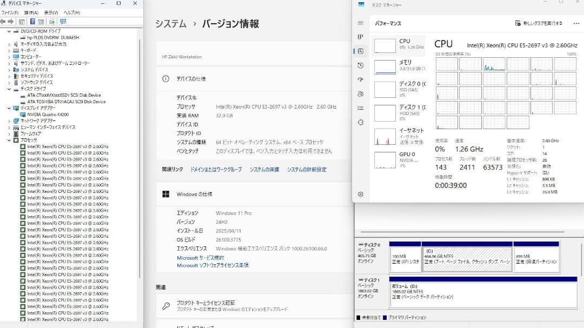Viewport: 584px width, 328px height.
Task: Click the Help icon in Device Manager toolbar
Action: click(x=32, y=21)
